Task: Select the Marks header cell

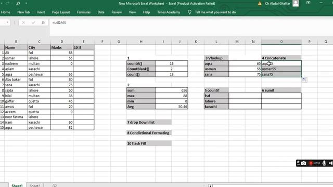Action: 62,47
